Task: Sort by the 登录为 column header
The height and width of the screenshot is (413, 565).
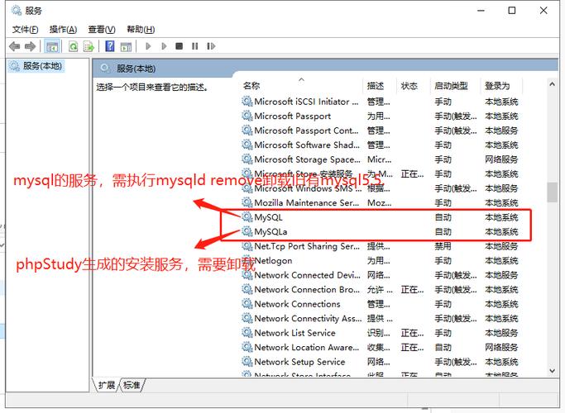Action: (497, 86)
